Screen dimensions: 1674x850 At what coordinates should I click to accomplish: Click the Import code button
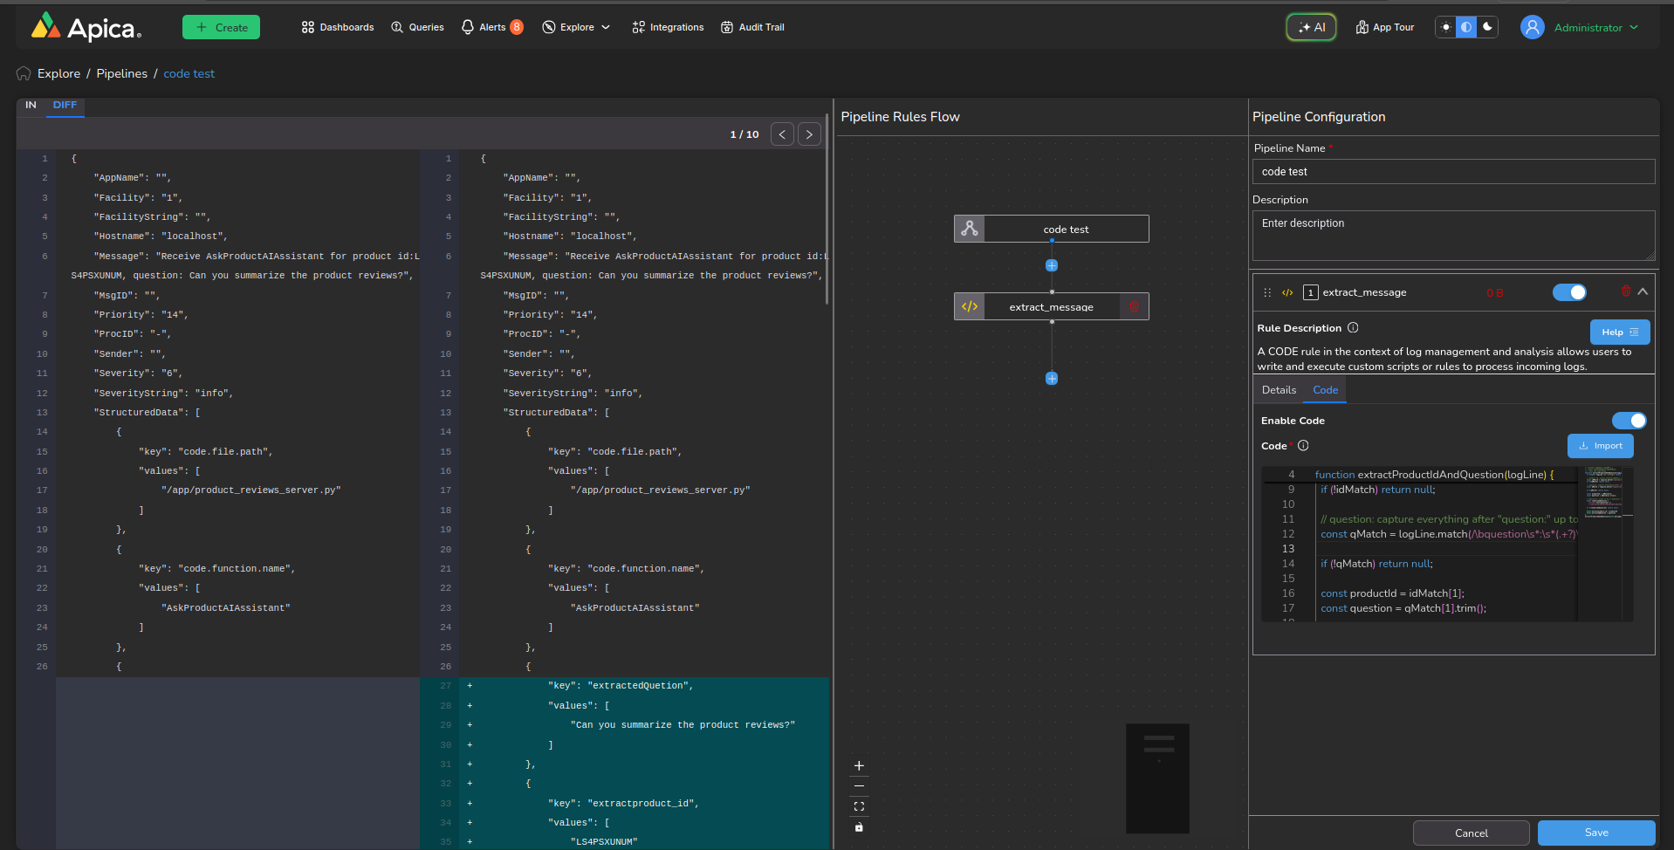tap(1600, 446)
